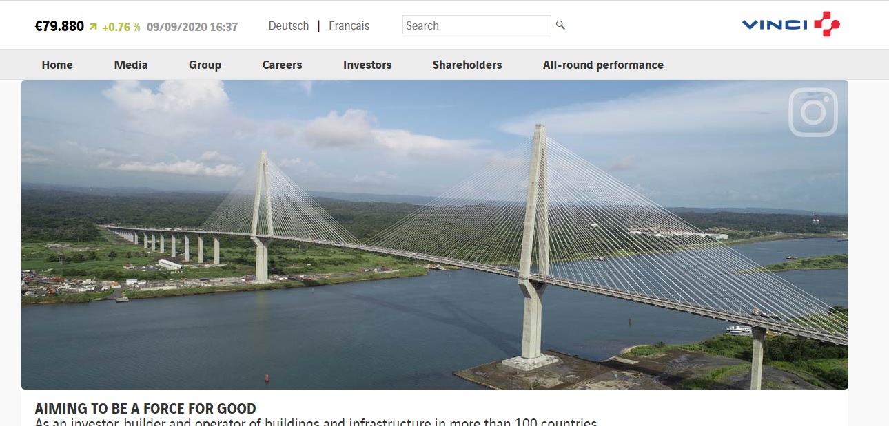Switch the site language to Français
This screenshot has height=426, width=889.
349,25
